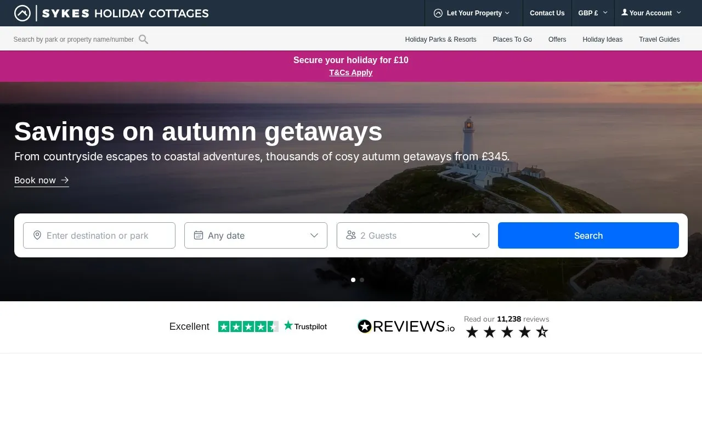Click the Sykes Holiday Cottages logo
This screenshot has height=439, width=702.
111,13
